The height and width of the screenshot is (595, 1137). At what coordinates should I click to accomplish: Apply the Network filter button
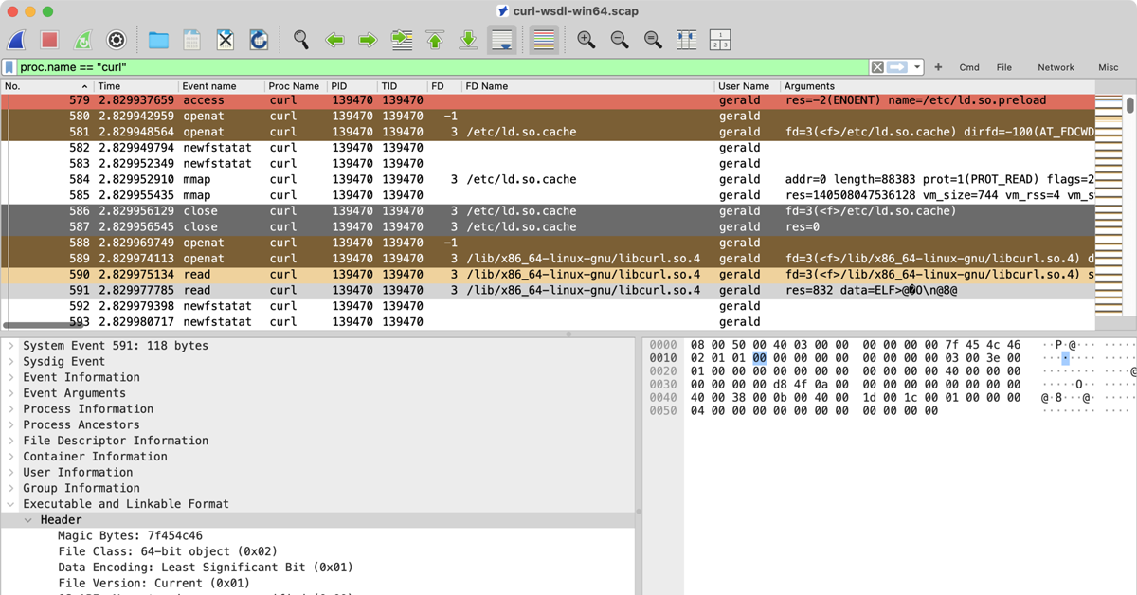click(x=1056, y=67)
